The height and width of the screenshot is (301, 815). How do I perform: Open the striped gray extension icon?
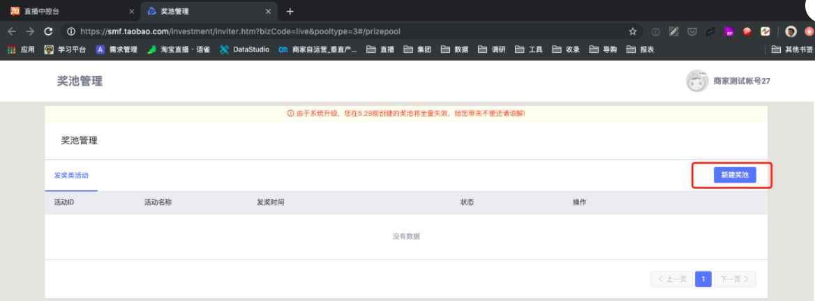[x=673, y=31]
